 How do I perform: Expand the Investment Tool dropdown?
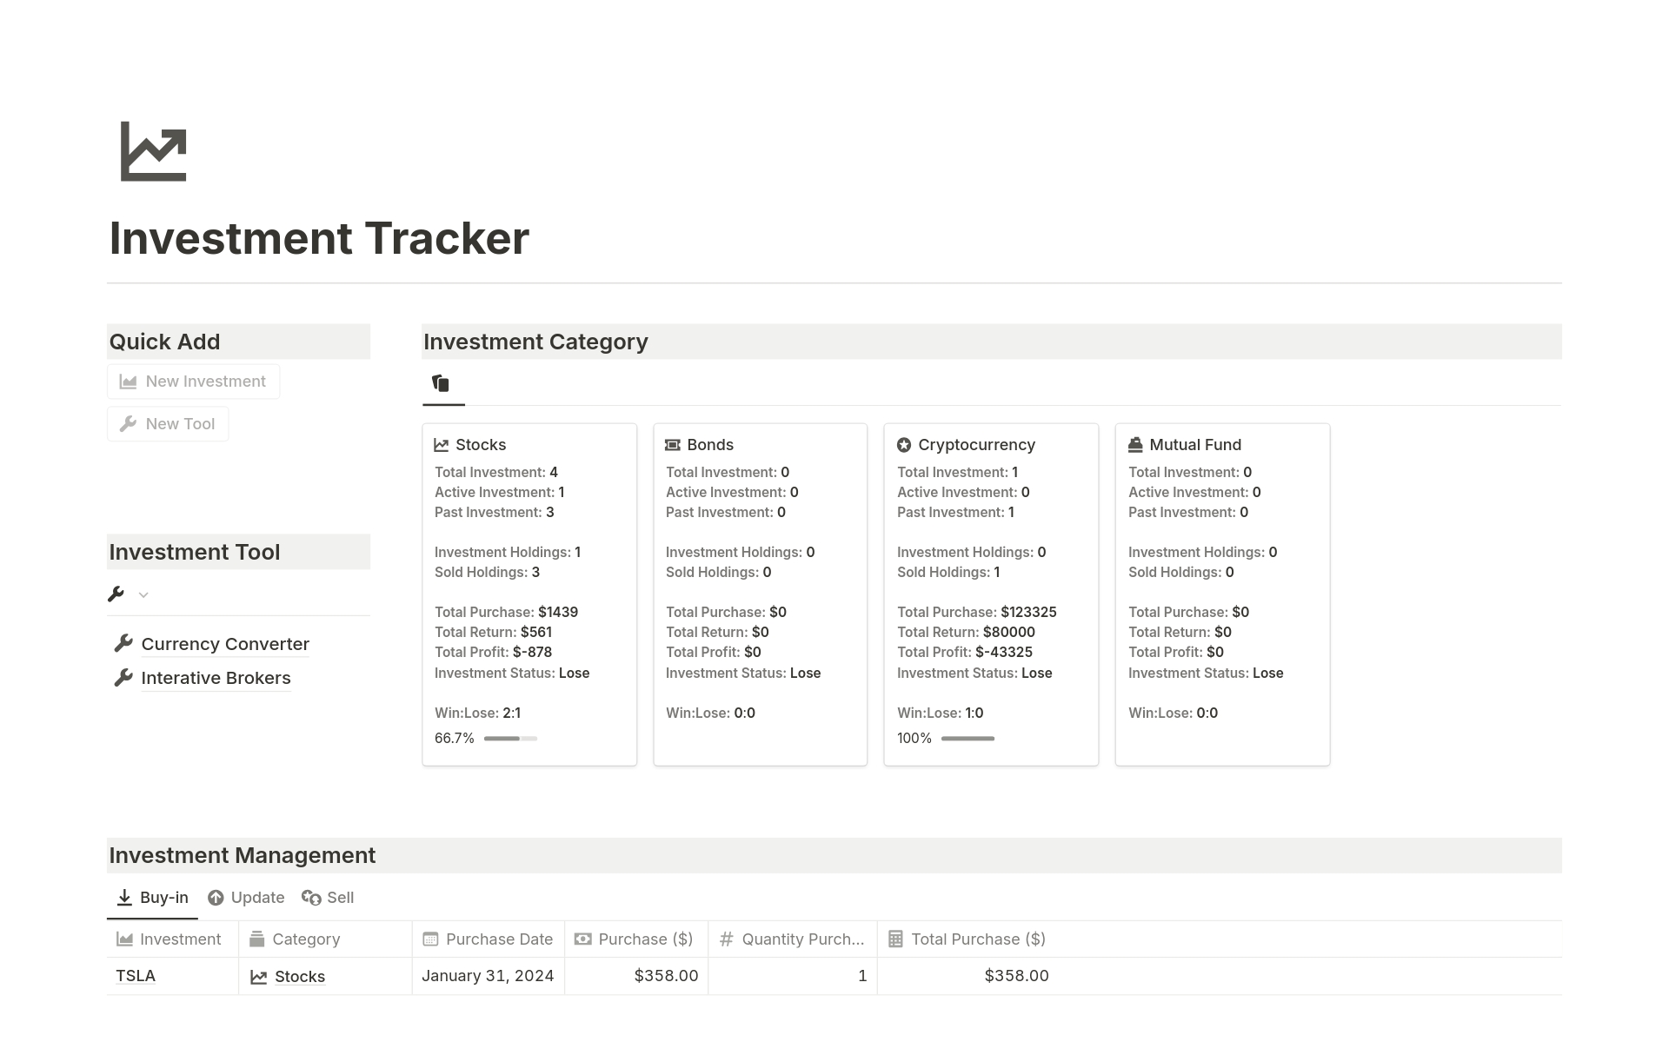click(142, 593)
